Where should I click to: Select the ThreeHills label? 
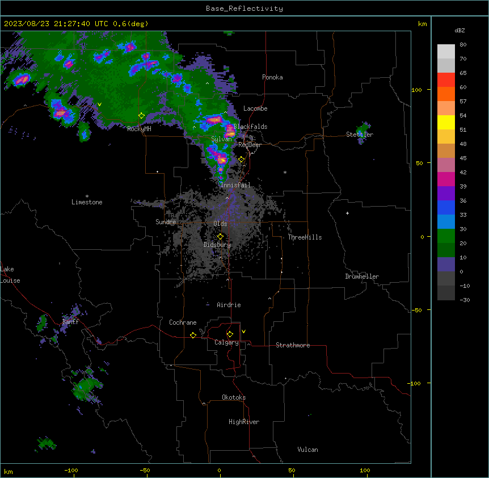click(305, 237)
